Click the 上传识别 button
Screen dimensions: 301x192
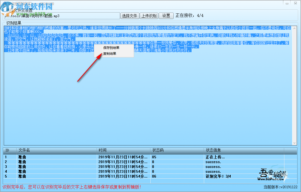coord(149,16)
